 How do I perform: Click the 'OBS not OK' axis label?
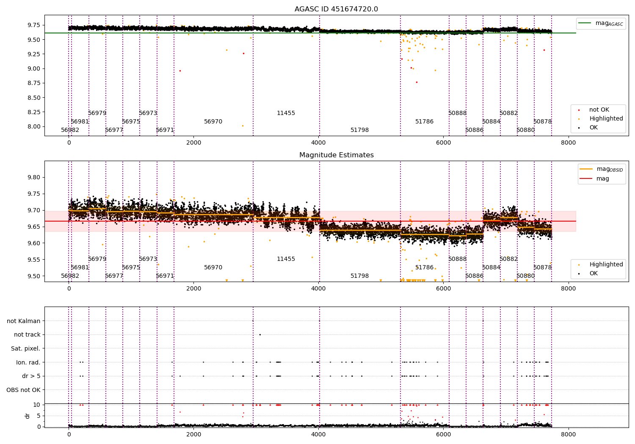click(x=24, y=390)
